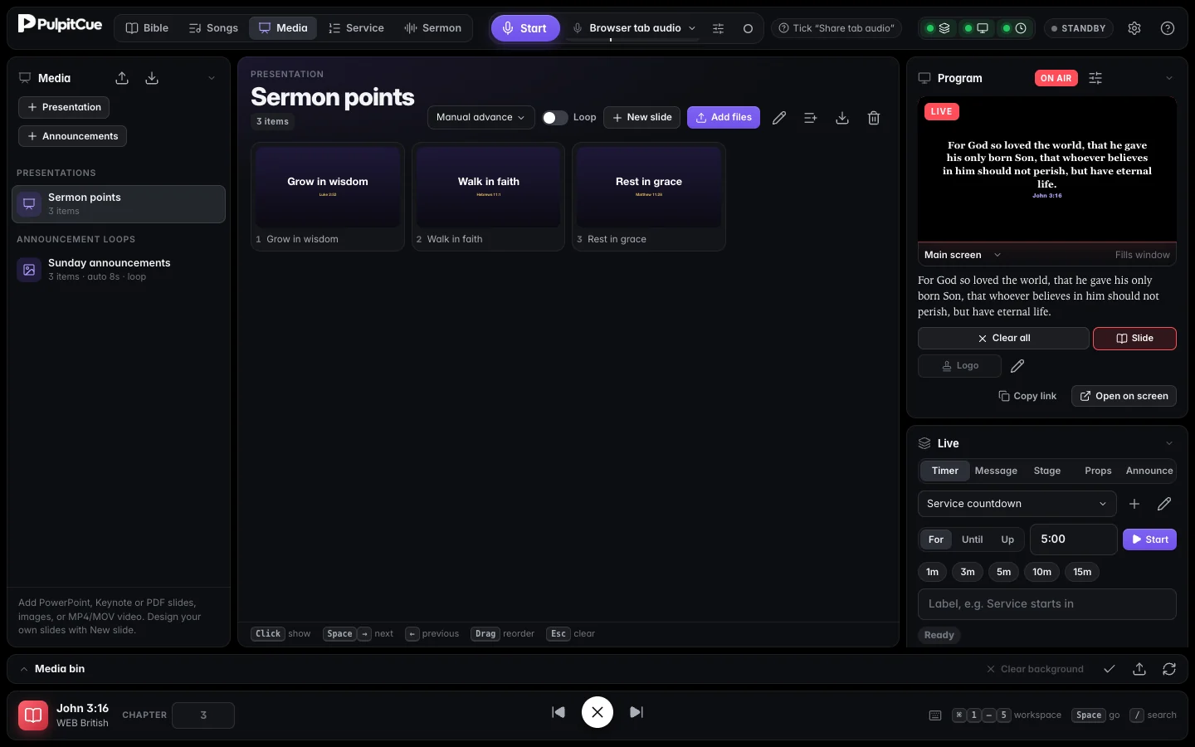The image size is (1195, 747).
Task: Download the presentation using toolbar download icon
Action: pos(842,118)
